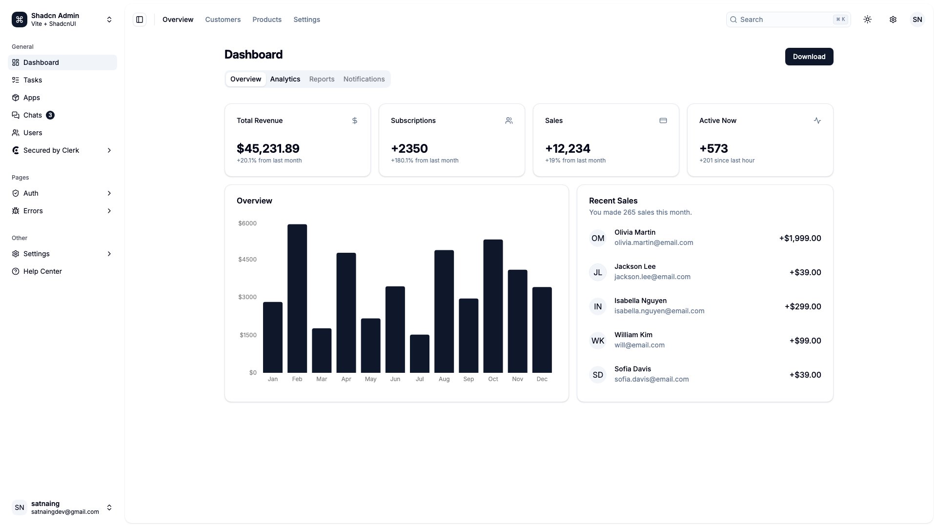The width and height of the screenshot is (937, 527).
Task: Open settings via the gear icon
Action: [x=893, y=19]
